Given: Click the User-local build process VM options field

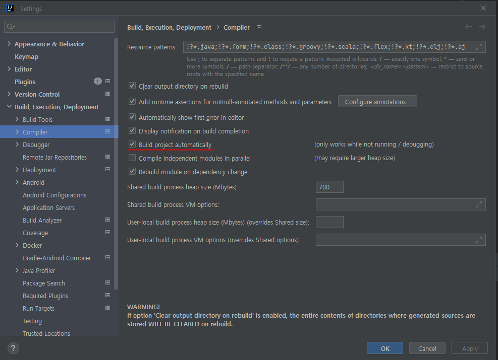Looking at the screenshot, I should click(x=401, y=240).
